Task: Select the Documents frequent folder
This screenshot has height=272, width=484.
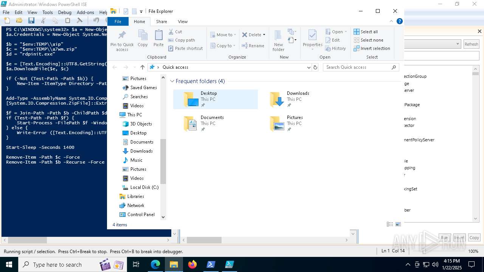Action: point(216,124)
